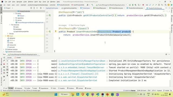Select Opened File target icon in Project panel
Screen dimensions: 173x97
tap(31, 8)
